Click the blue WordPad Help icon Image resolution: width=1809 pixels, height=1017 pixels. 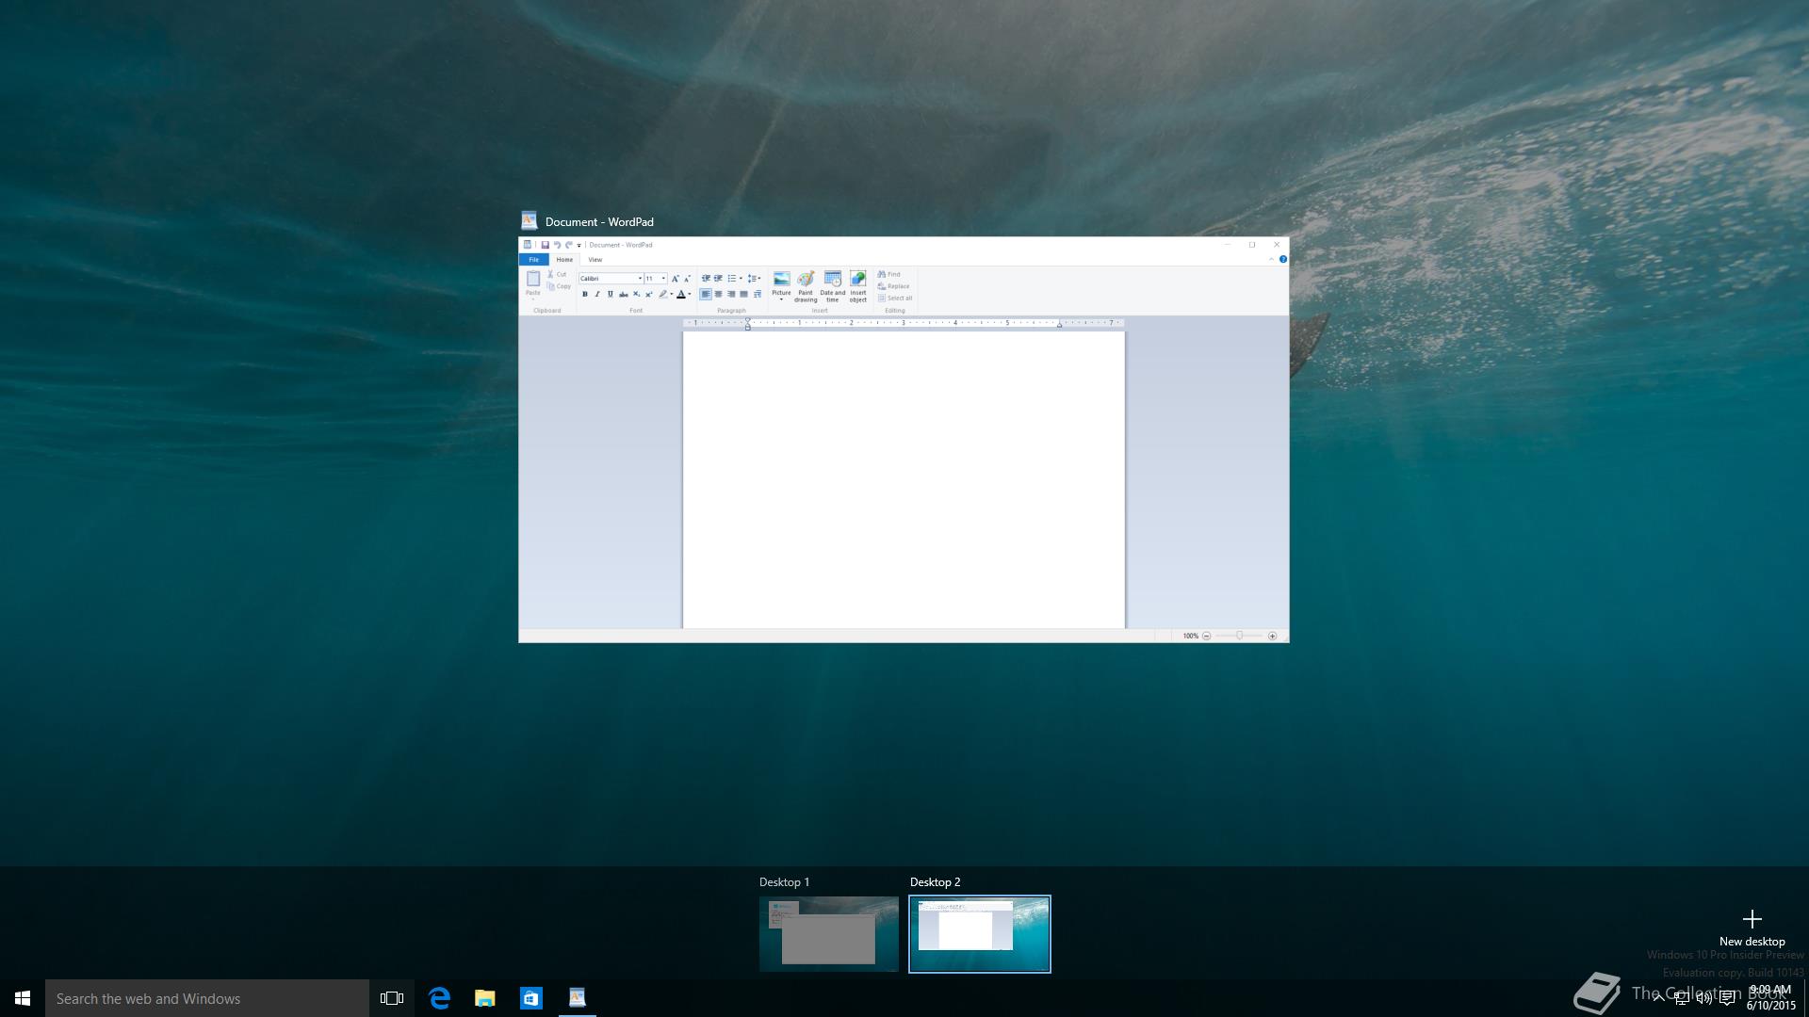pyautogui.click(x=1282, y=259)
